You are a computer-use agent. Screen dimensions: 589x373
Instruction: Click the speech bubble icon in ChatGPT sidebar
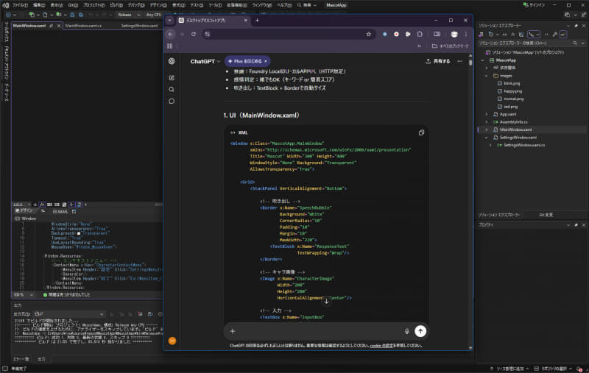tap(172, 102)
